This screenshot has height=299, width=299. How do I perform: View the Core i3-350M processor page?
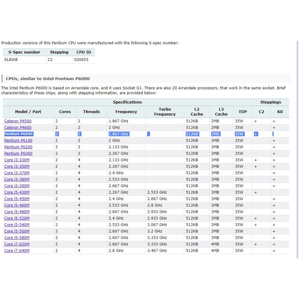pyautogui.click(x=17, y=166)
